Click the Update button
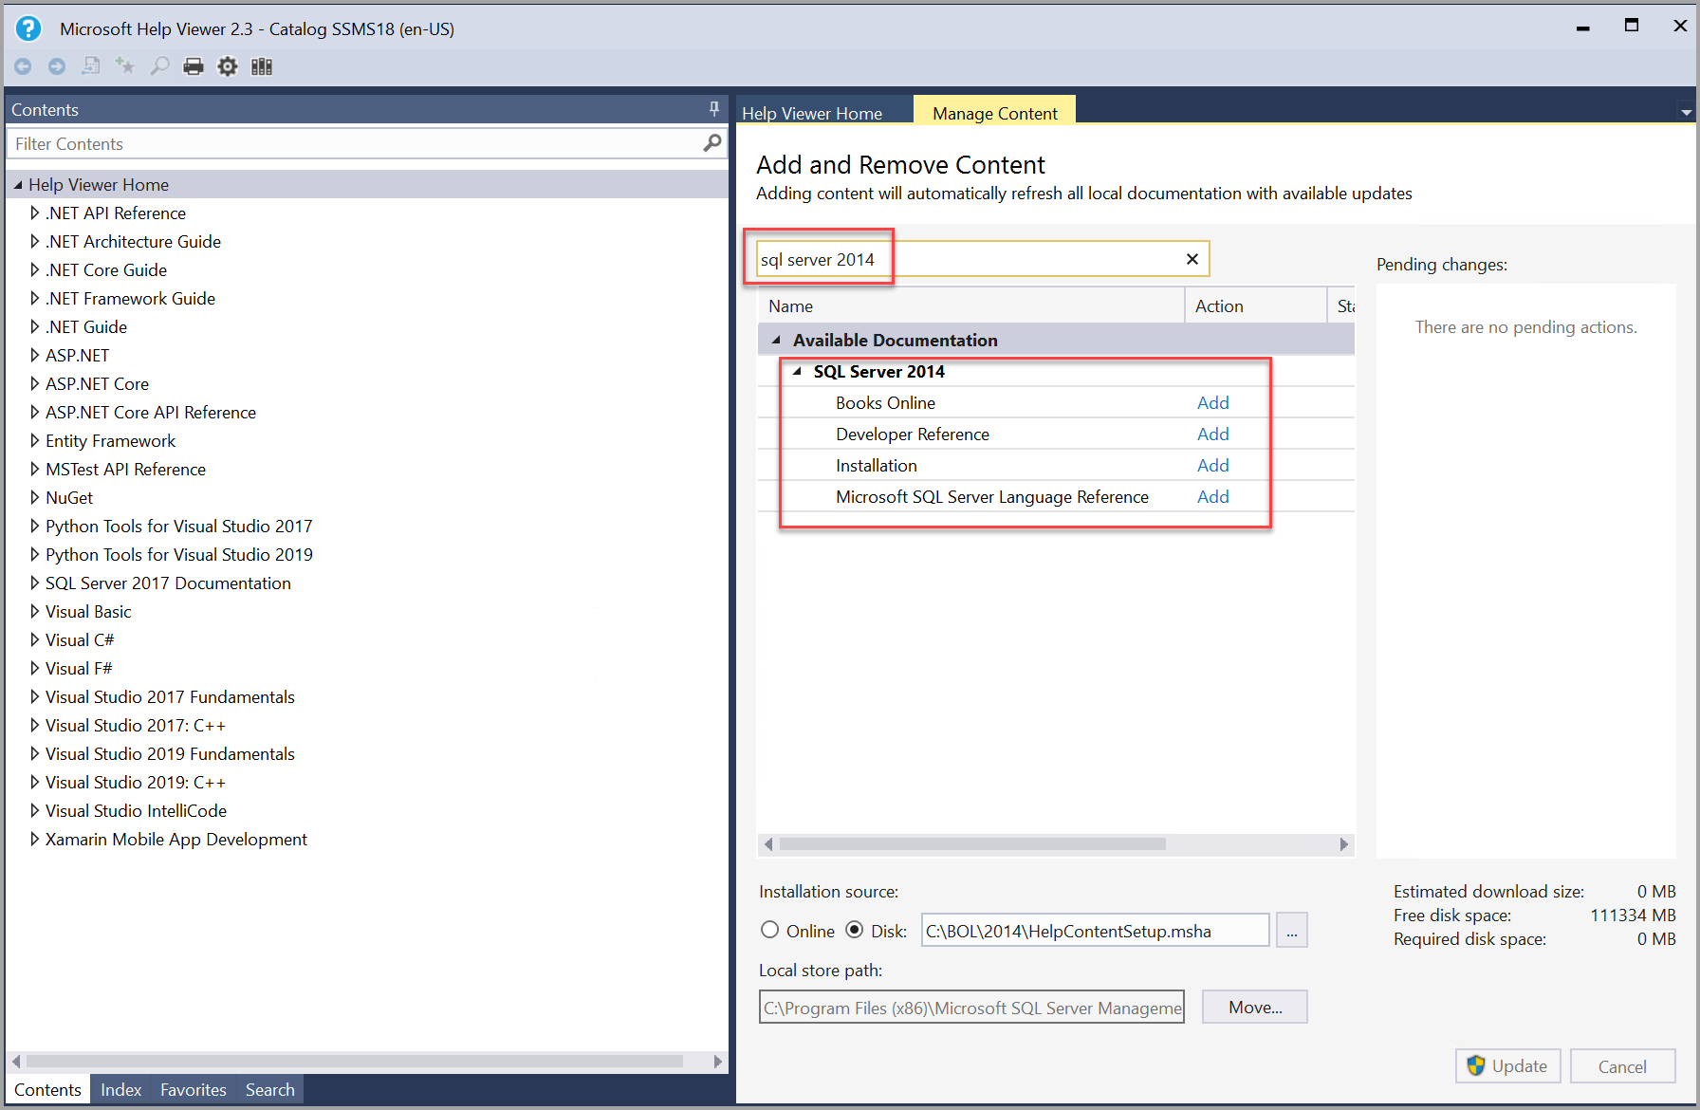Image resolution: width=1700 pixels, height=1110 pixels. click(x=1507, y=1065)
